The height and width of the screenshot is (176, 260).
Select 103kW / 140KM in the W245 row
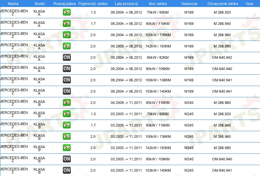tap(158, 170)
